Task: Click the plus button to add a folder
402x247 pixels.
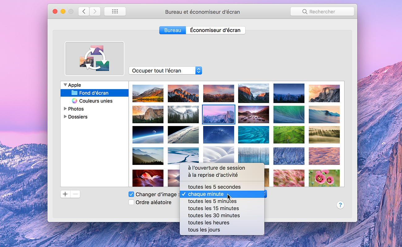Action: pos(65,194)
